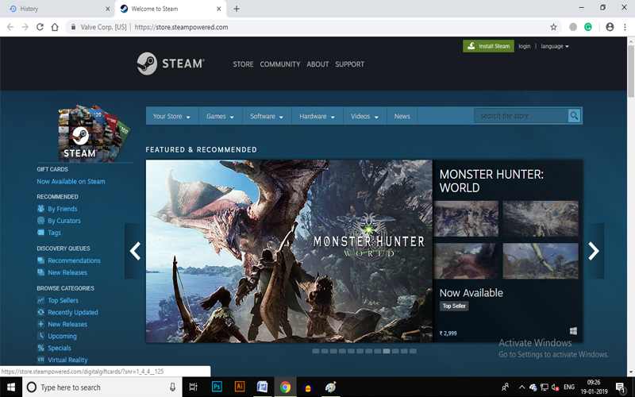Open a new browser tab
The height and width of the screenshot is (397, 635).
pos(237,9)
